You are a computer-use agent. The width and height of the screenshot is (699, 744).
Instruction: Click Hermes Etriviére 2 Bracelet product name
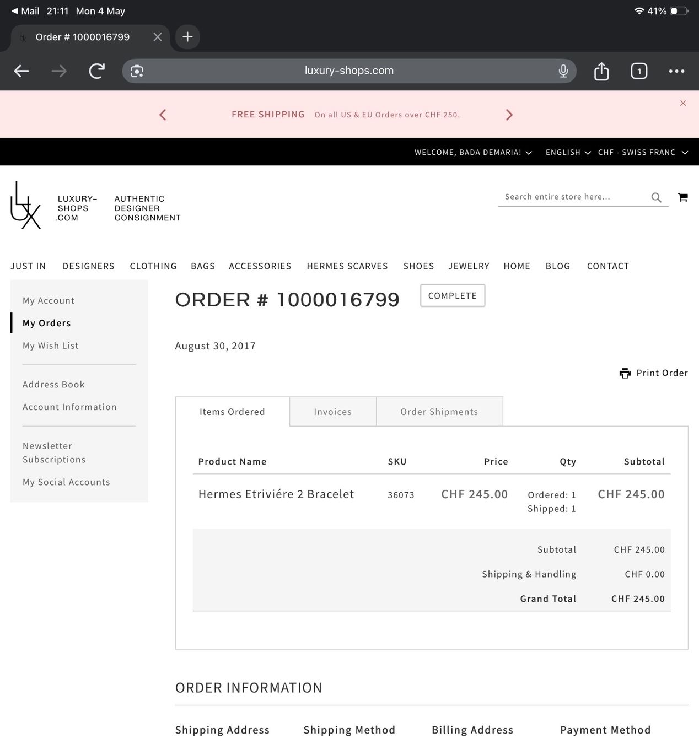(276, 494)
